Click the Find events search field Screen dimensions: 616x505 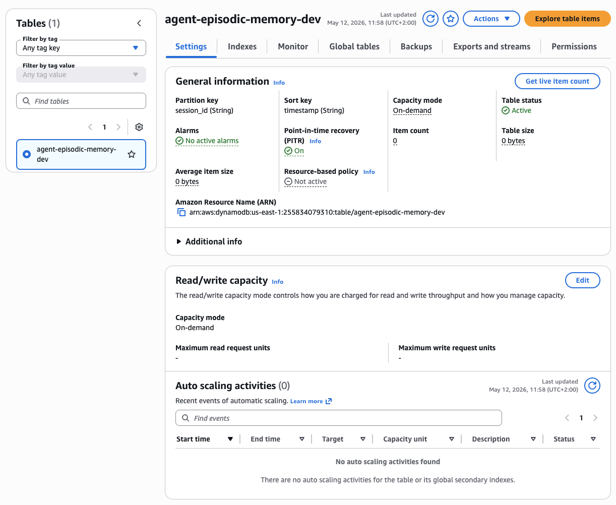[338, 418]
